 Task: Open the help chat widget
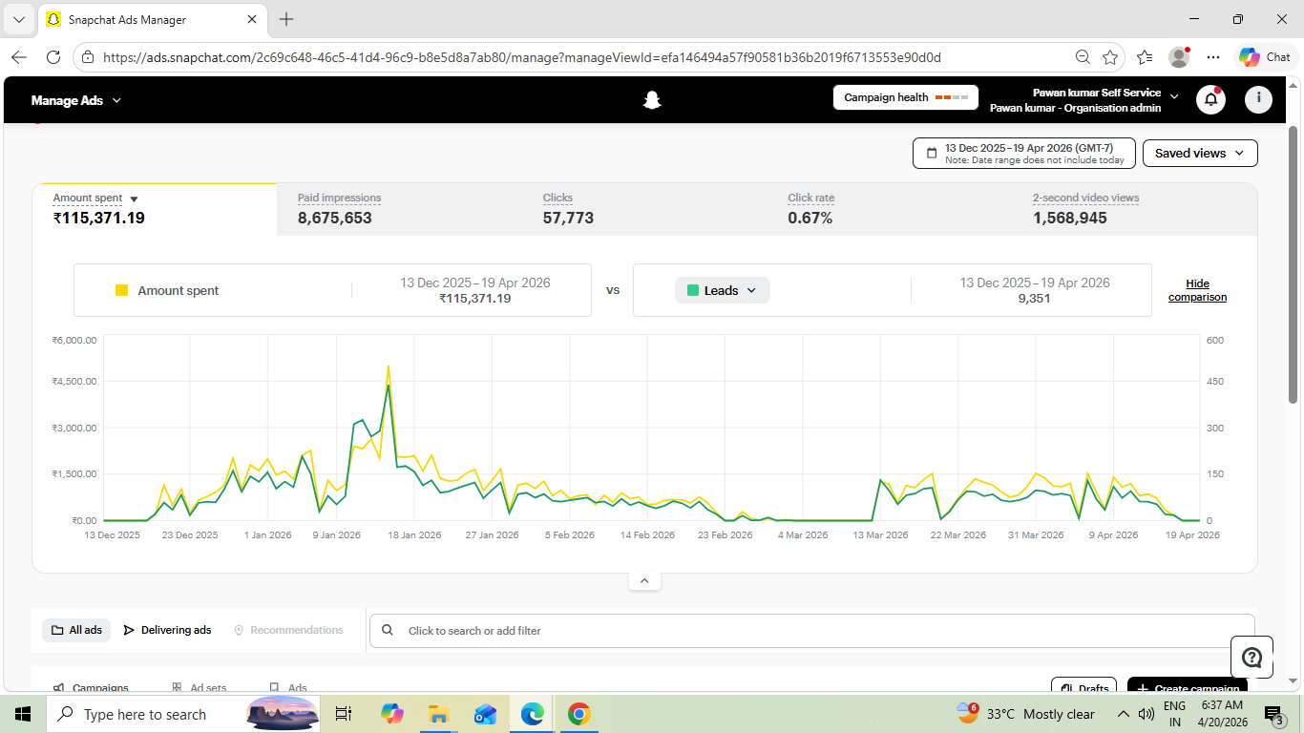[1251, 657]
